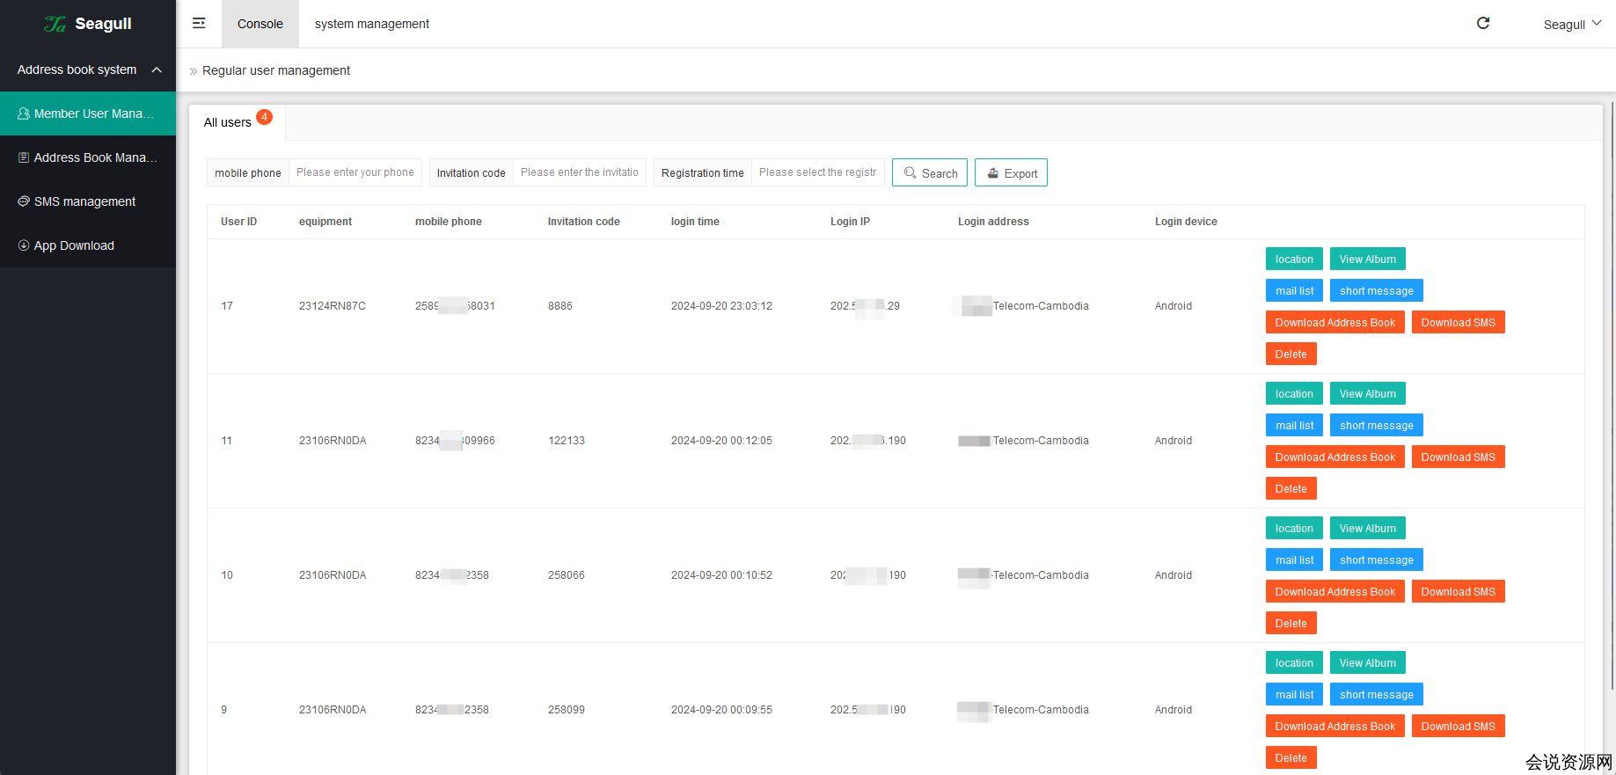Screen dimensions: 1616x775
Task: Open the Registration time date picker
Action: click(817, 172)
